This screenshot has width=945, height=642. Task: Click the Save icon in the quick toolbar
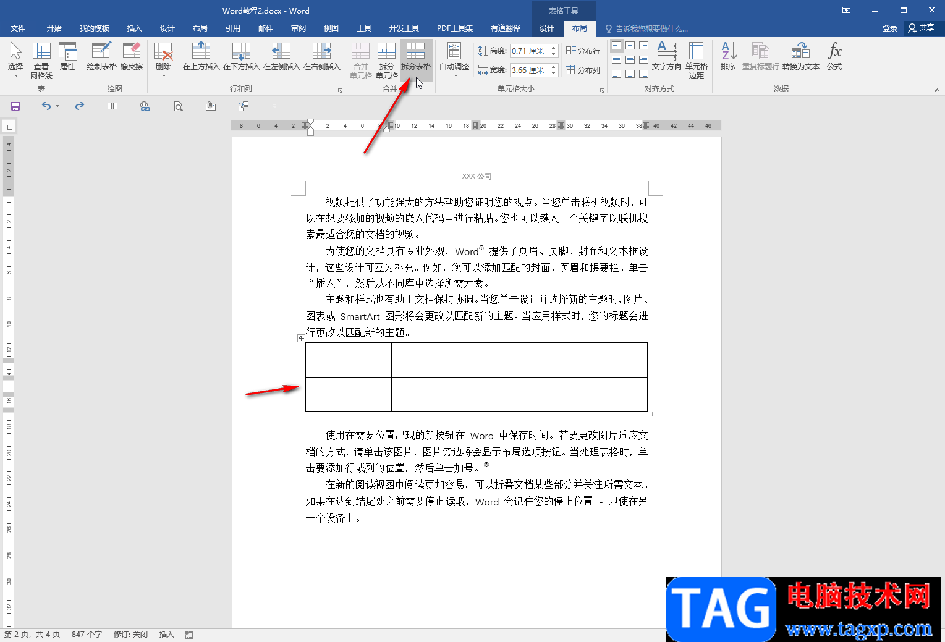click(15, 106)
